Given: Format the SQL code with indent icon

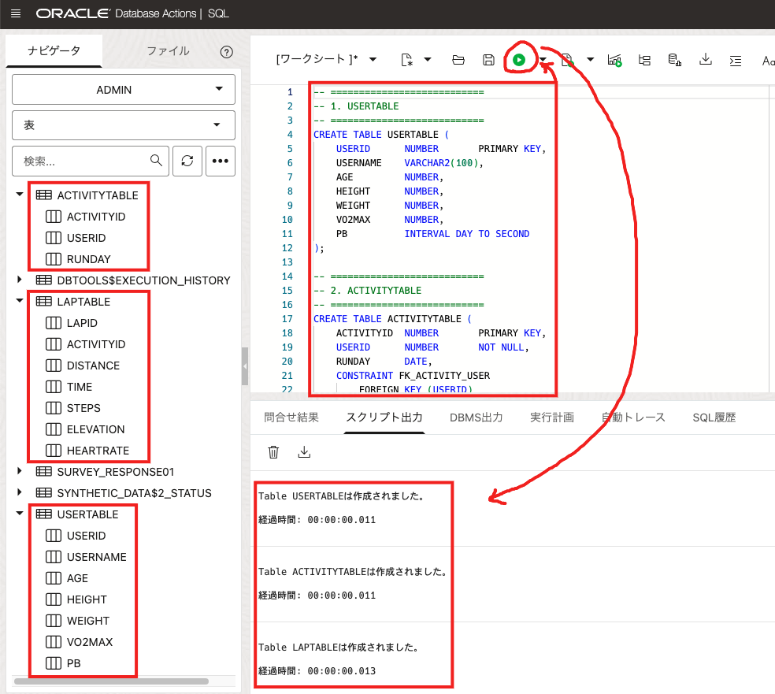Looking at the screenshot, I should (x=736, y=61).
